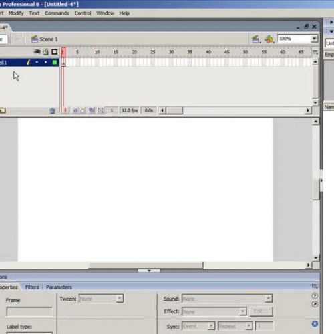The image size is (334, 334).
Task: Click the Scene 1 label
Action: [x=49, y=39]
